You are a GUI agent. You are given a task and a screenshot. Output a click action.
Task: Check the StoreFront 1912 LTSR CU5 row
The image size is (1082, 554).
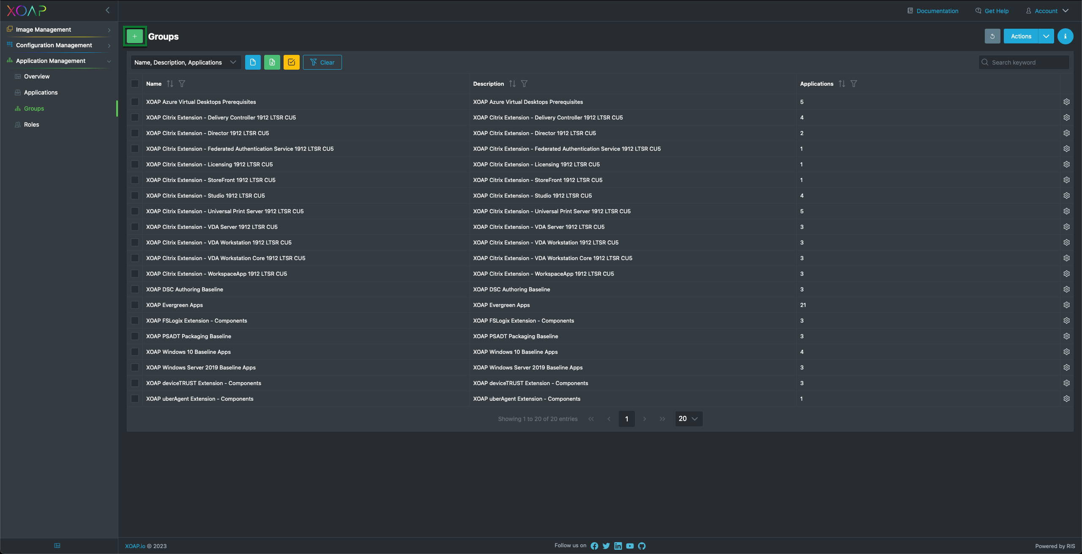pos(135,180)
